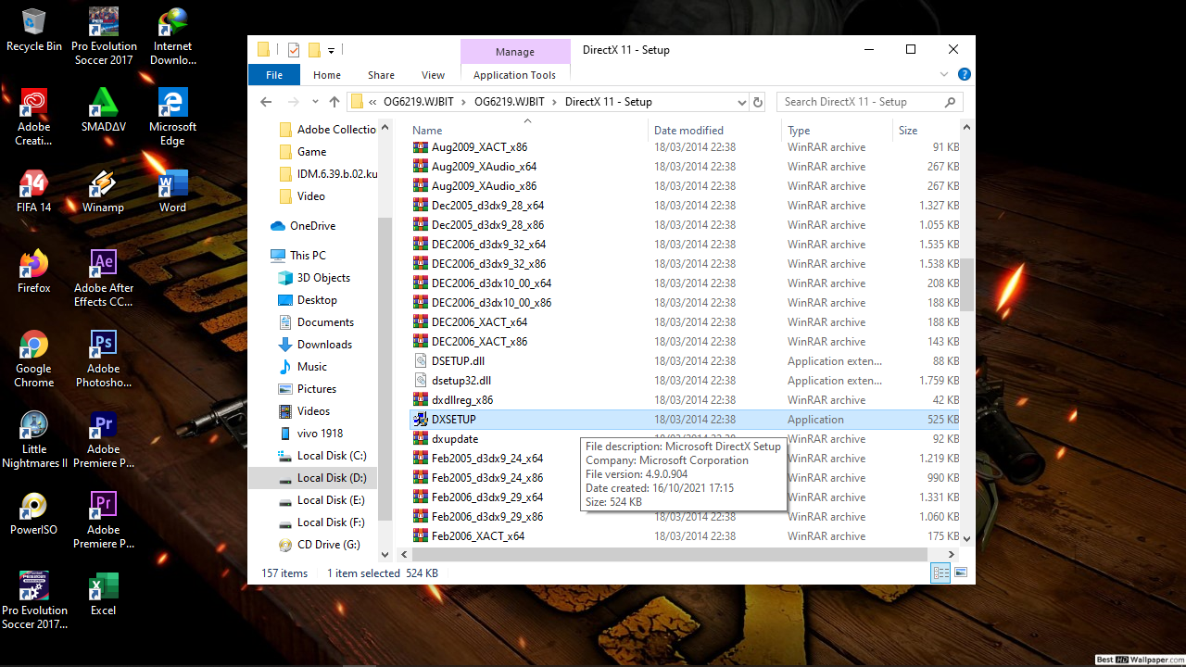Click the file list horizontal scrollbar
The height and width of the screenshot is (667, 1186).
click(x=670, y=554)
